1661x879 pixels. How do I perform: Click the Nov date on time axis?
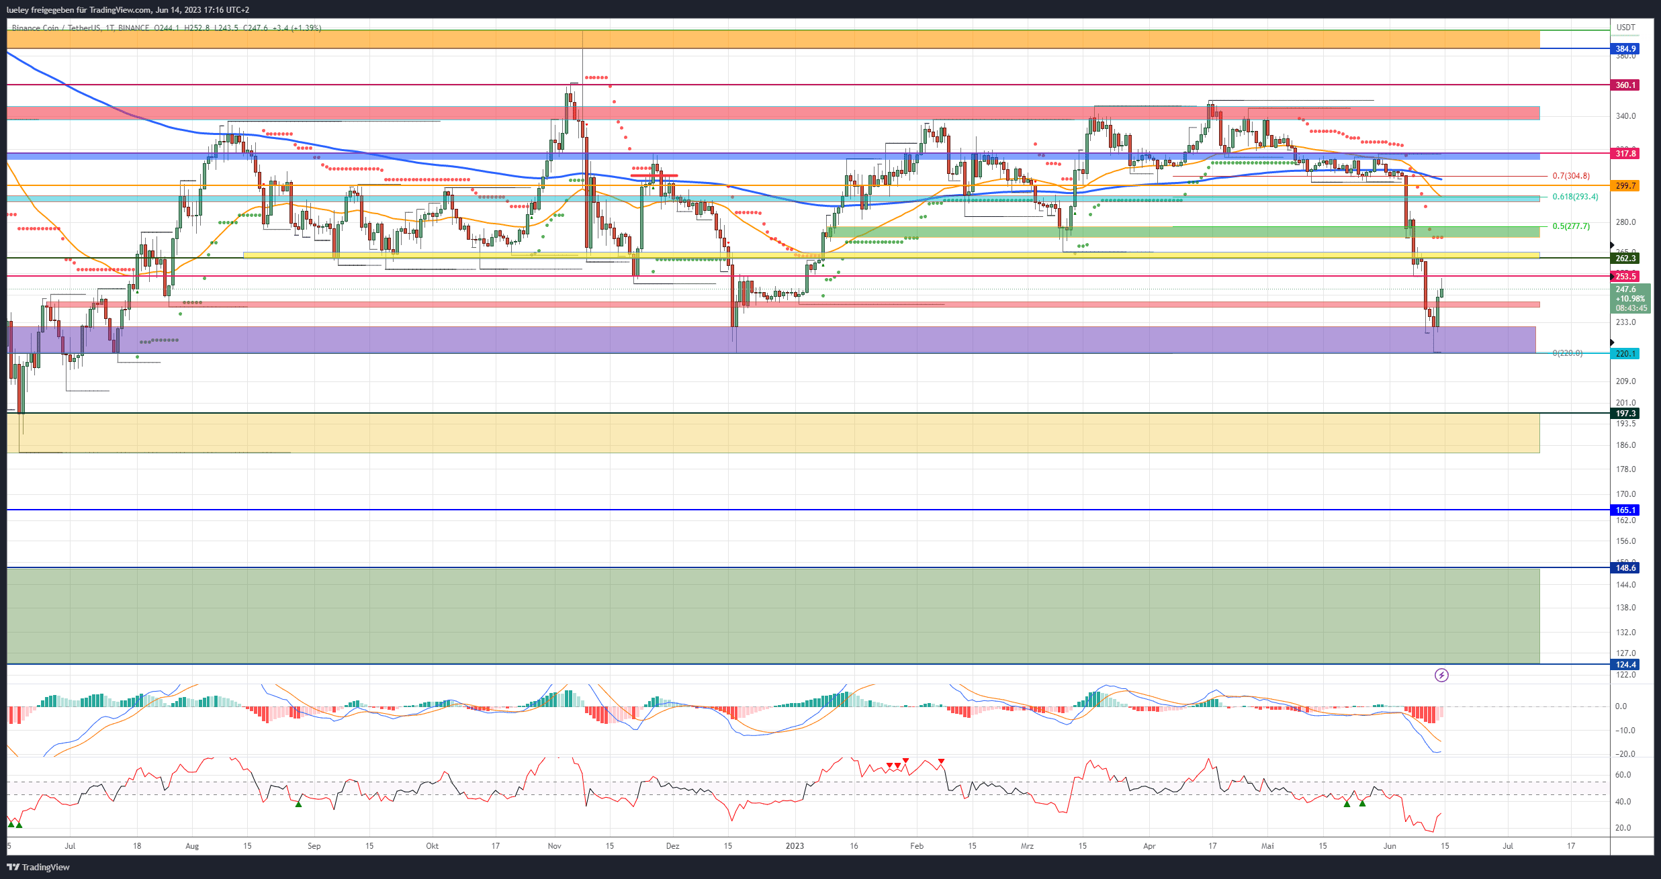(x=554, y=846)
